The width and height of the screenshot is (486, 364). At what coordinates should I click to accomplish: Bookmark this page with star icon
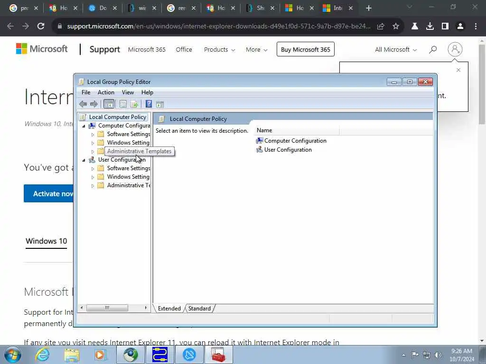click(x=396, y=27)
